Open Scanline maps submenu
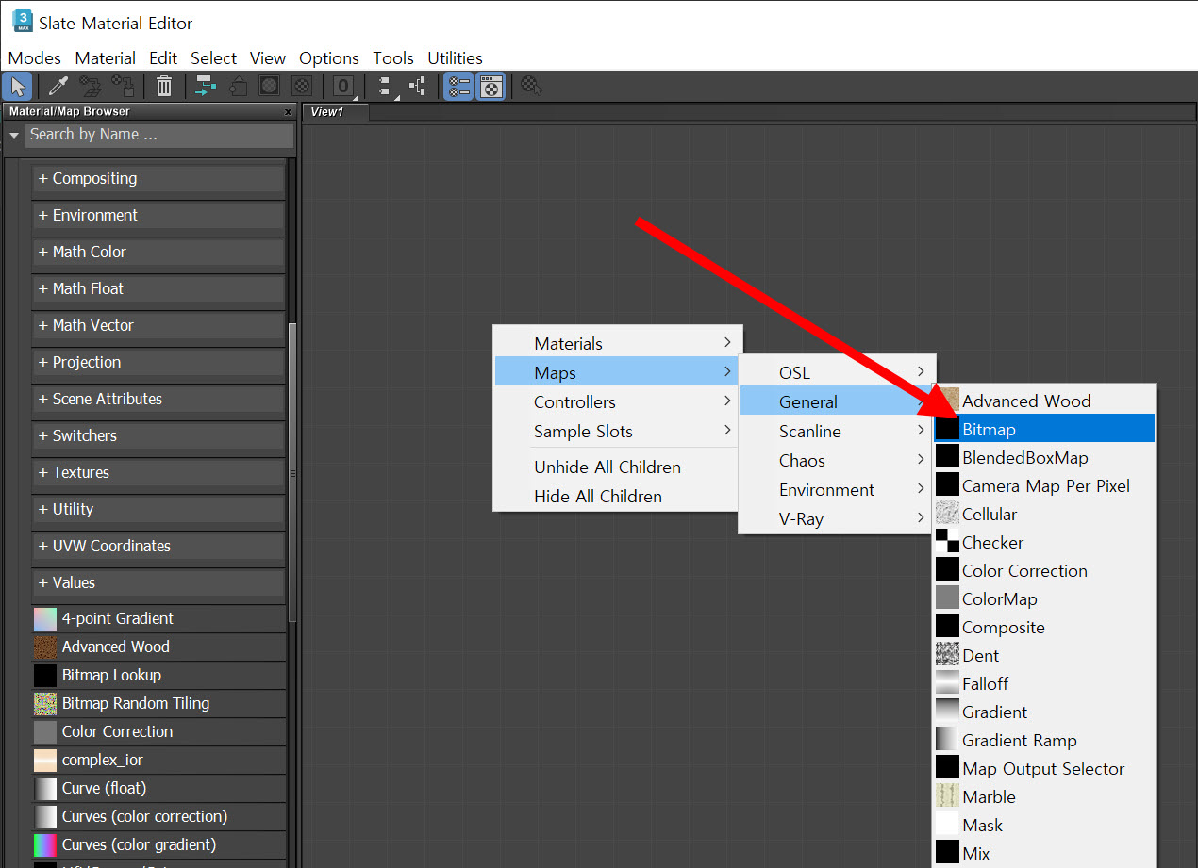1198x868 pixels. click(837, 432)
